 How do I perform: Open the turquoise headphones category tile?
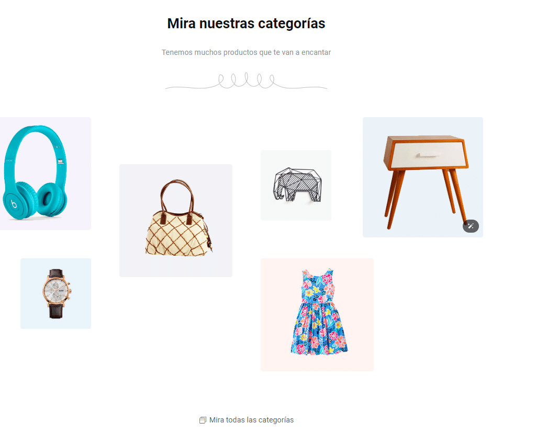click(46, 174)
